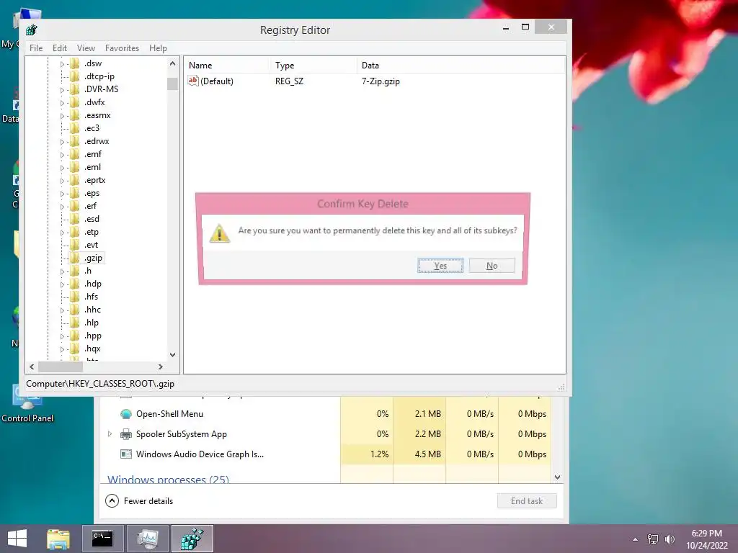The height and width of the screenshot is (553, 738).
Task: Switch to Command Prompt on the taskbar
Action: point(103,539)
